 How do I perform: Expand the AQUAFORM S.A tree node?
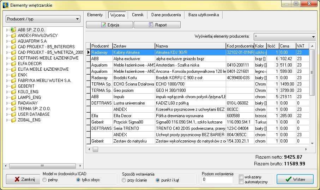[x=7, y=41]
